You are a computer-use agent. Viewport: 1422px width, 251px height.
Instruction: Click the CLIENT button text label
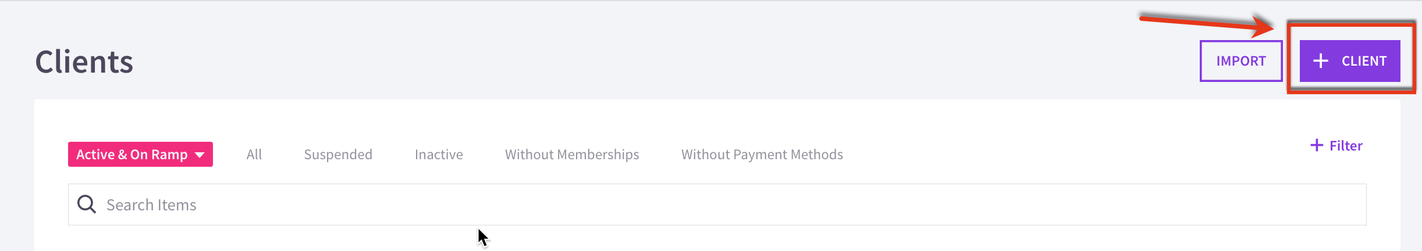(1364, 61)
